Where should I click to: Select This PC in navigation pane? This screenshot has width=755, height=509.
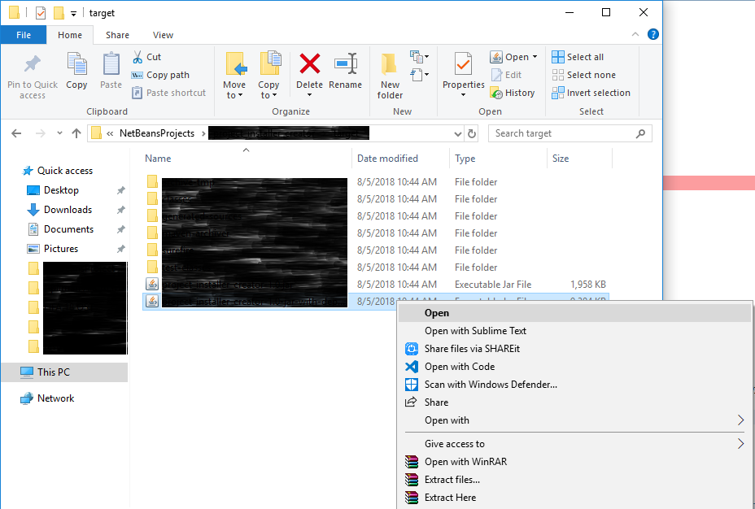coord(64,372)
